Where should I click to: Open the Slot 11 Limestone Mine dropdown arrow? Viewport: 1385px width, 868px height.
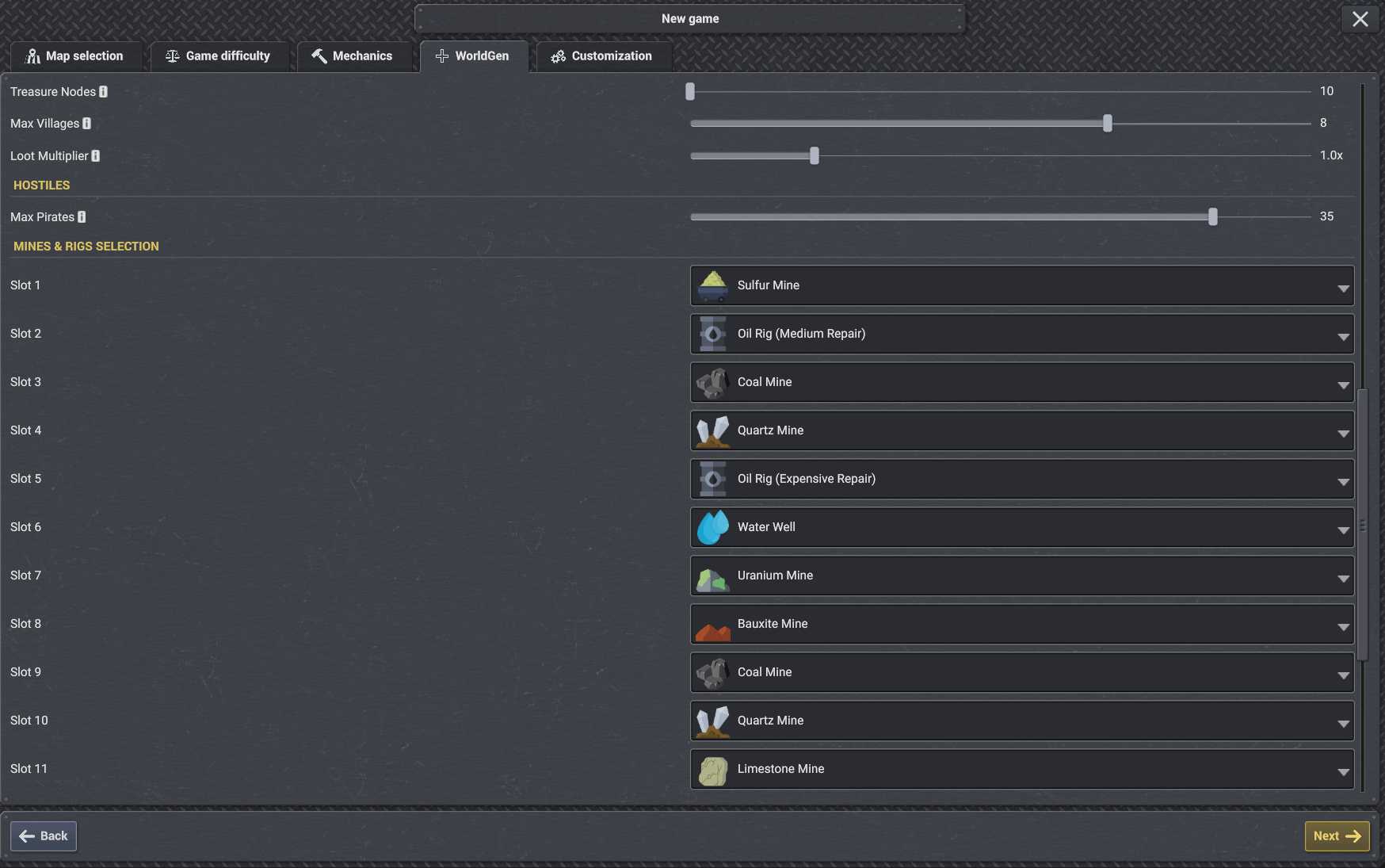tap(1343, 772)
